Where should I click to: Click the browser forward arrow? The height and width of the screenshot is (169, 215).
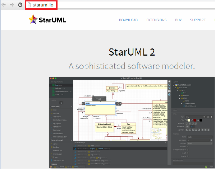[12, 5]
